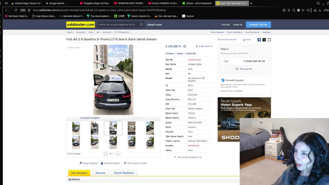
Task: Click the site padlock icon
Action: (x=29, y=10)
